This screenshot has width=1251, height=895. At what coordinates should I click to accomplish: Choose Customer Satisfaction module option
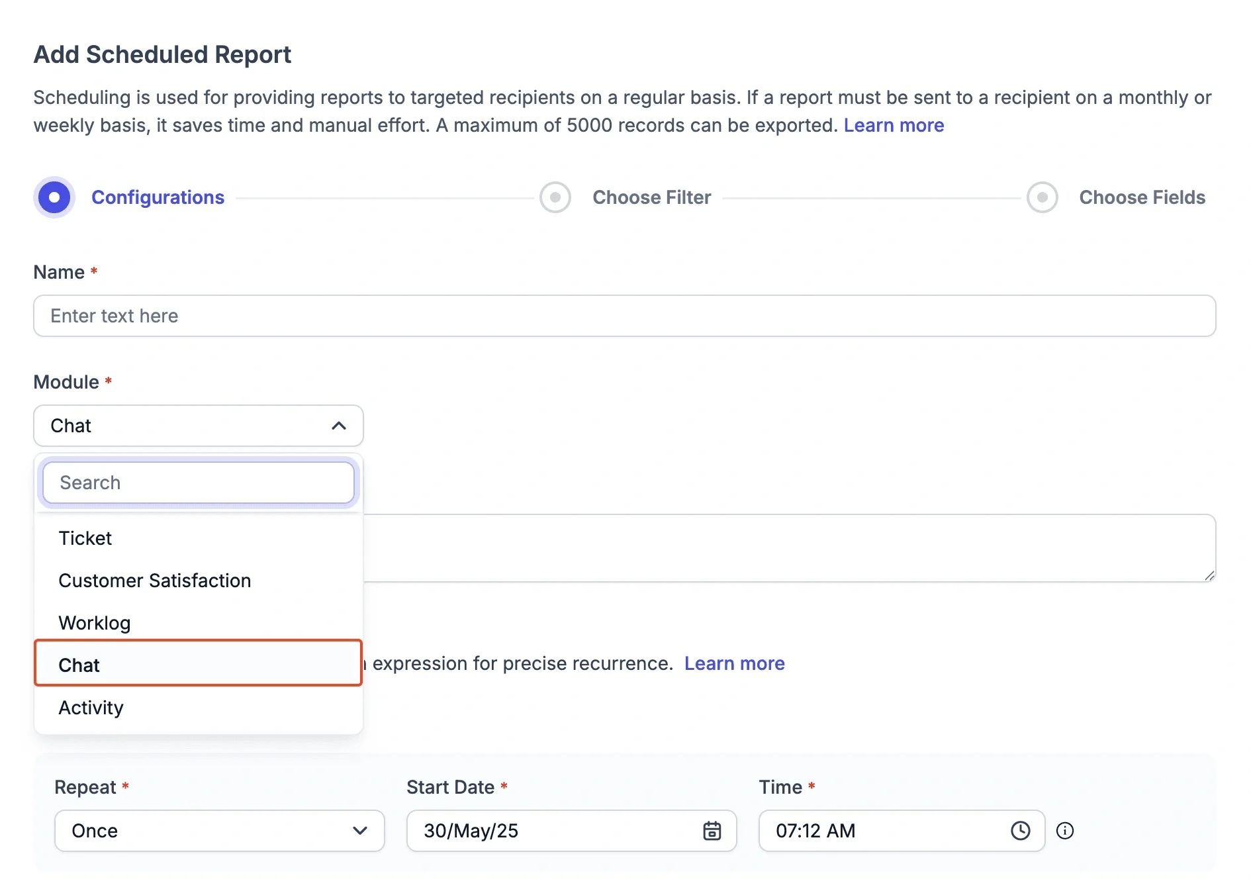point(155,581)
